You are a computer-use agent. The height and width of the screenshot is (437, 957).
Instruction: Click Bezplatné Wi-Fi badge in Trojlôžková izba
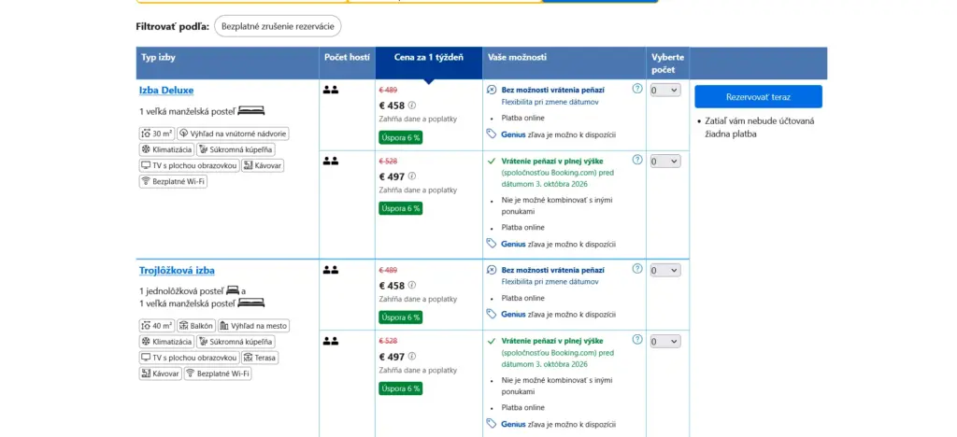[218, 374]
